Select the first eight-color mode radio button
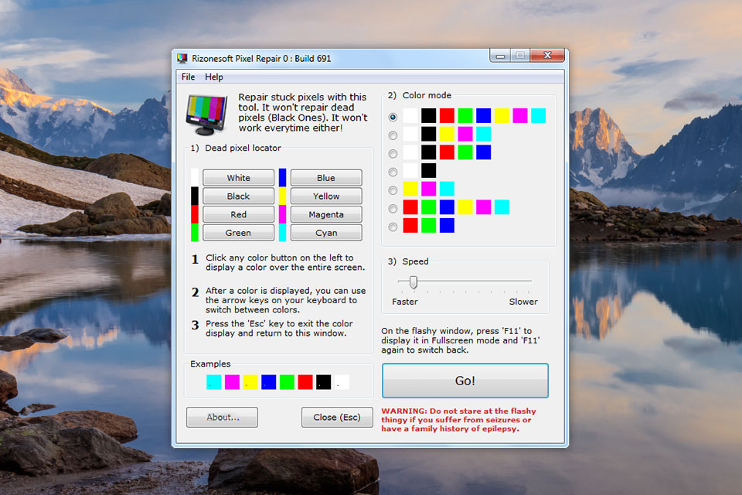This screenshot has height=495, width=742. point(393,117)
